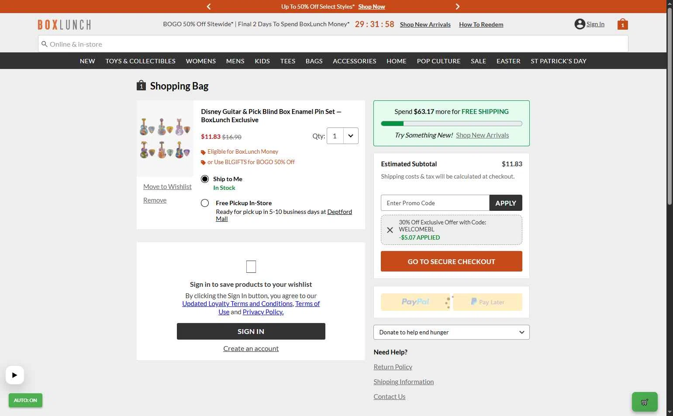The width and height of the screenshot is (673, 416).
Task: Remove the item from bag
Action: pyautogui.click(x=155, y=200)
